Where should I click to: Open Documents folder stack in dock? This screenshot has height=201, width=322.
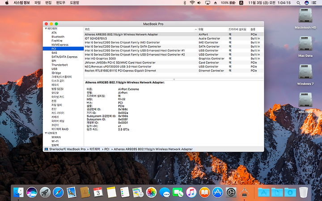[277, 193]
